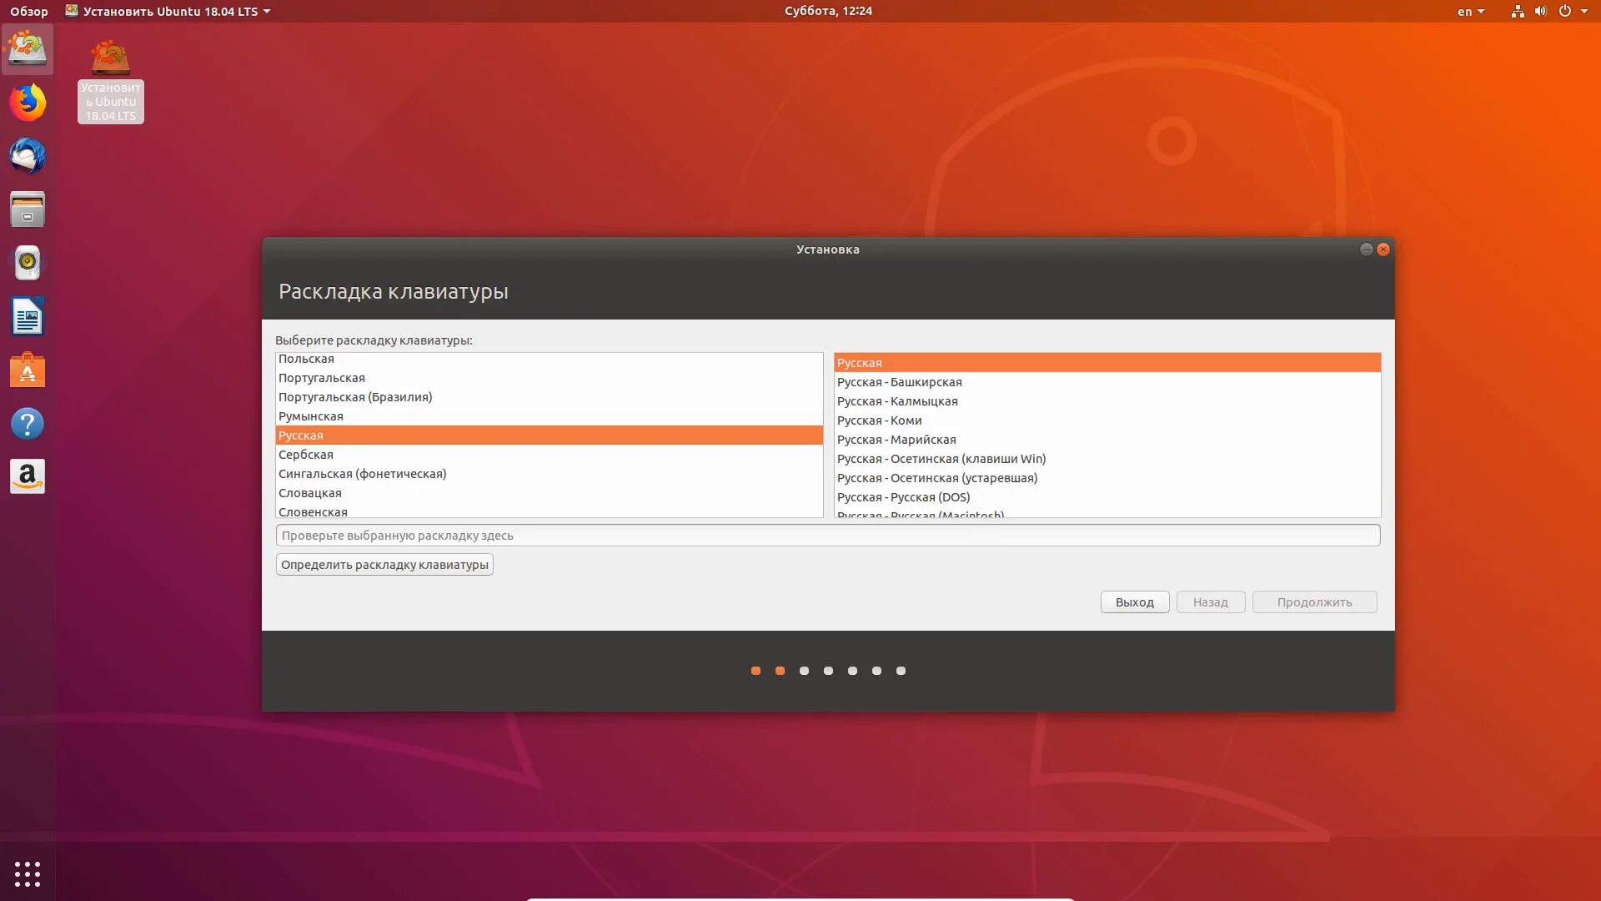1601x901 pixels.
Task: Open Rhythmbox music player in dock
Action: [x=28, y=263]
